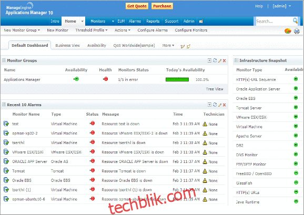This screenshot has height=215, width=304.
Task: Expand the More dashboards dropdown
Action: [168, 46]
